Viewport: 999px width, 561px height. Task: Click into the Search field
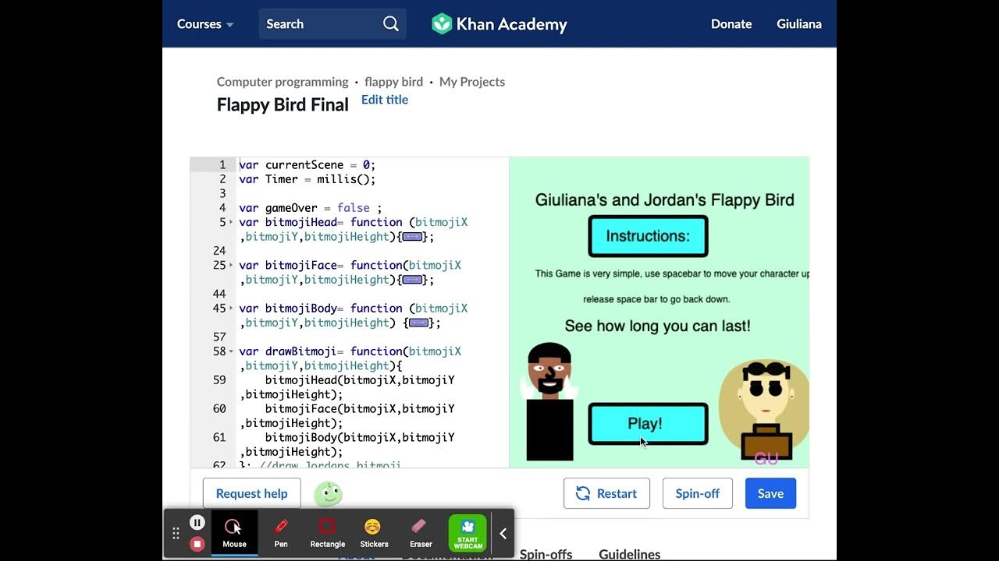tap(332, 24)
